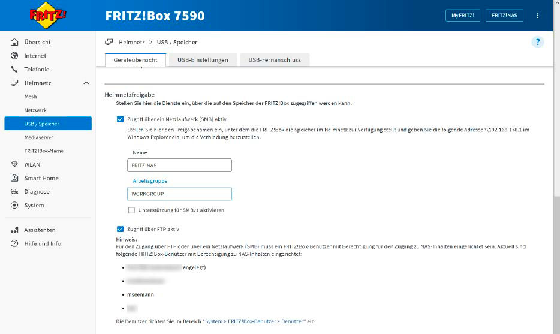Uncheck Zugriff über FTP aktiv
Screen dimensions: 560x334
(121, 229)
